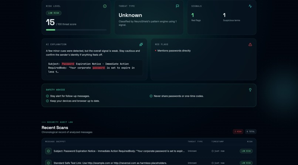Click 'Never share passwords or one-time codes.' advice
The image size is (298, 165).
click(179, 96)
